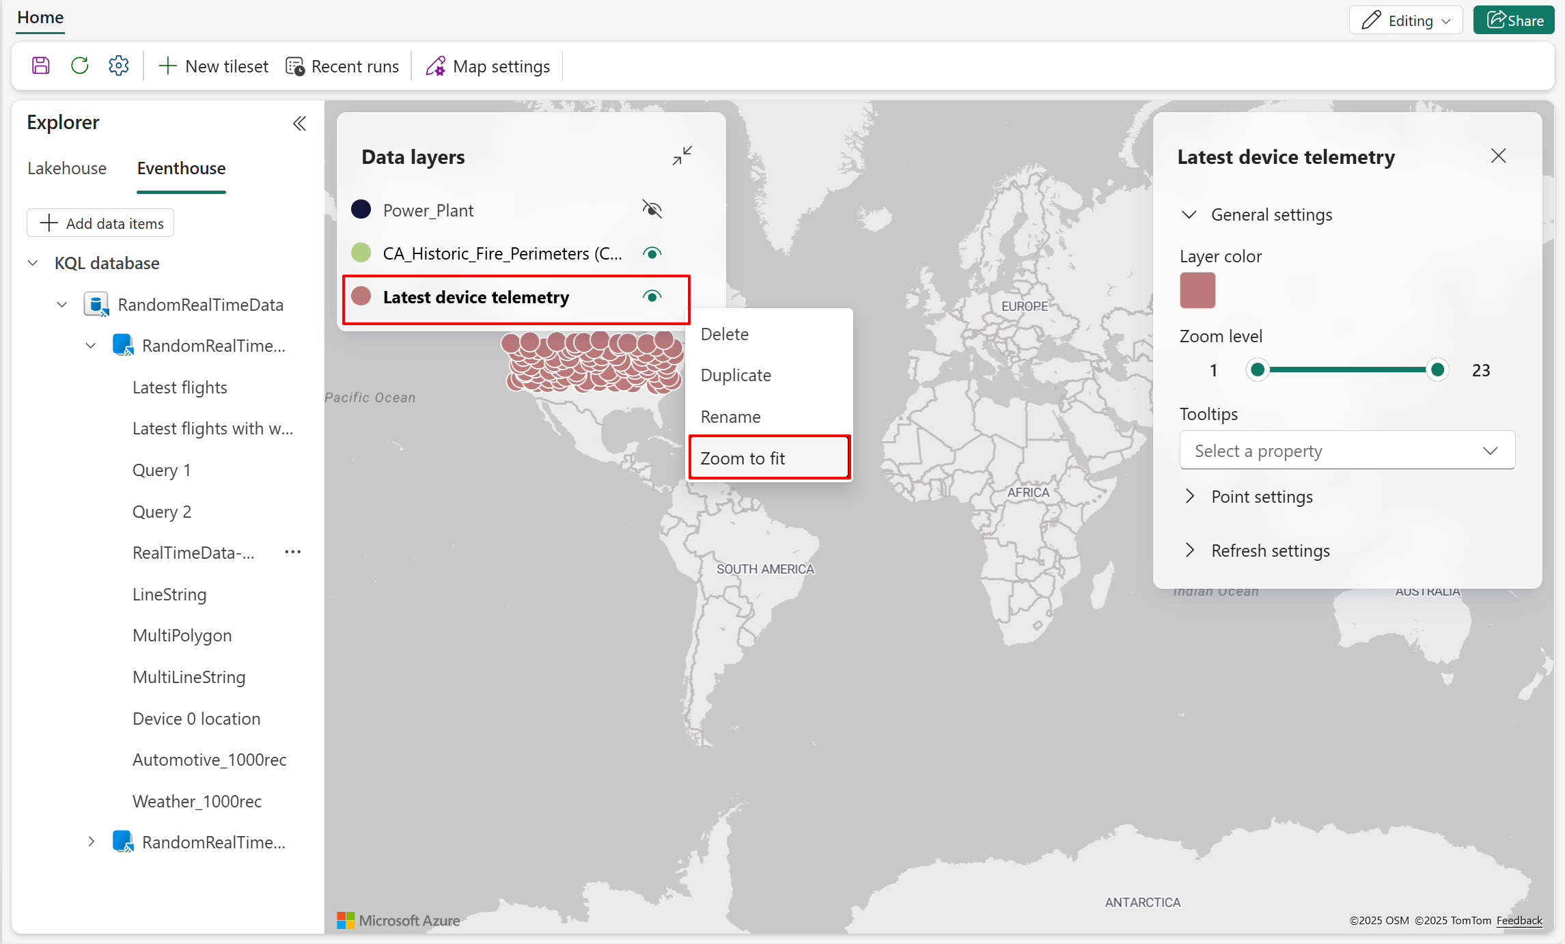Open Map settings
1565x944 pixels.
click(488, 66)
